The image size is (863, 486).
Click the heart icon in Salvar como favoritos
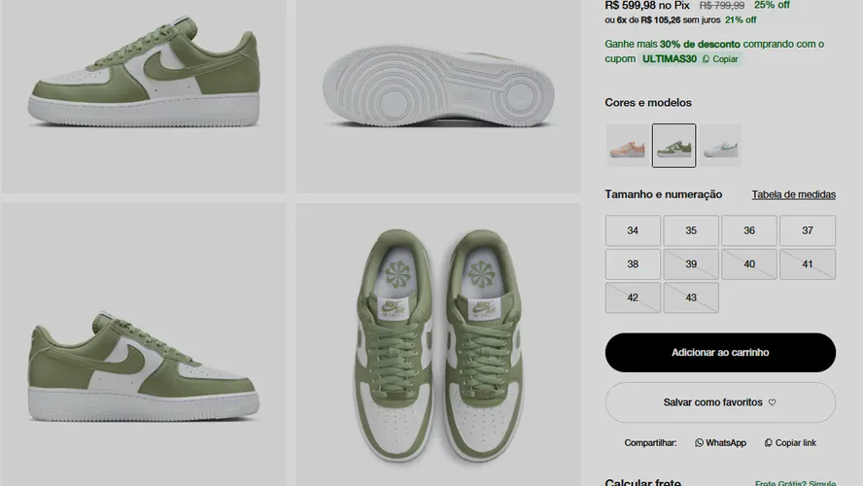(x=773, y=402)
